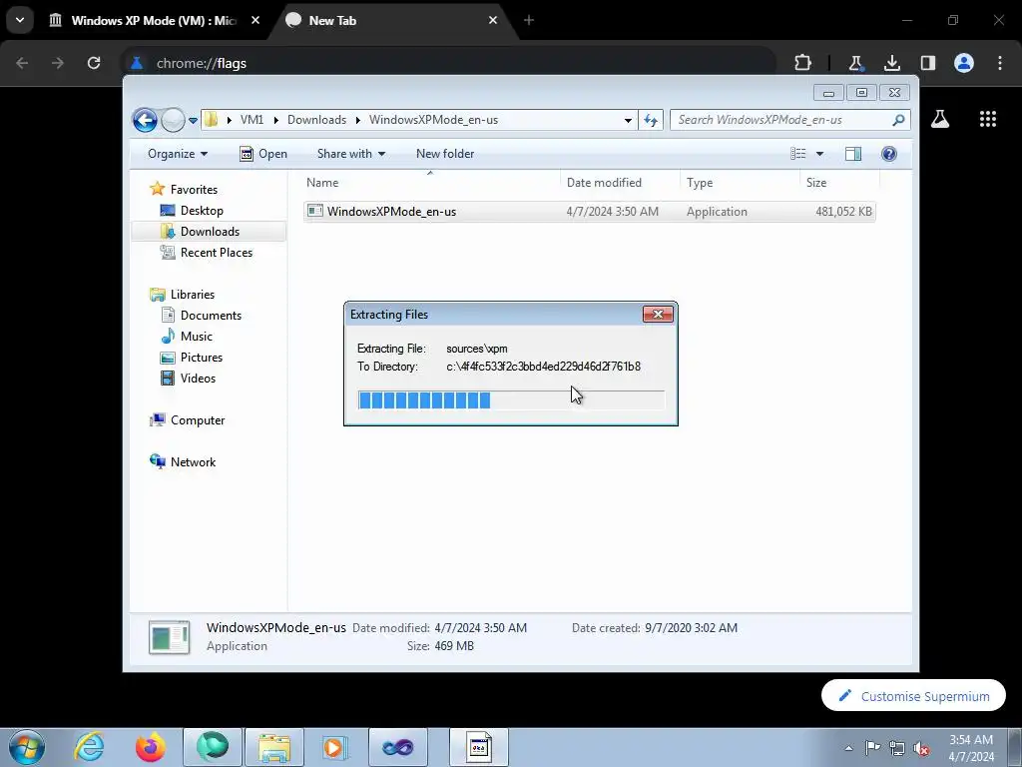The width and height of the screenshot is (1022, 767).
Task: Sort by Size column header
Action: [x=839, y=183]
